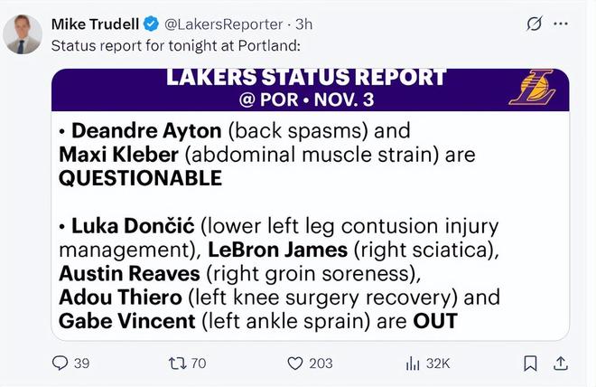Click the Mike Trudell display name
The width and height of the screenshot is (596, 387).
95,24
